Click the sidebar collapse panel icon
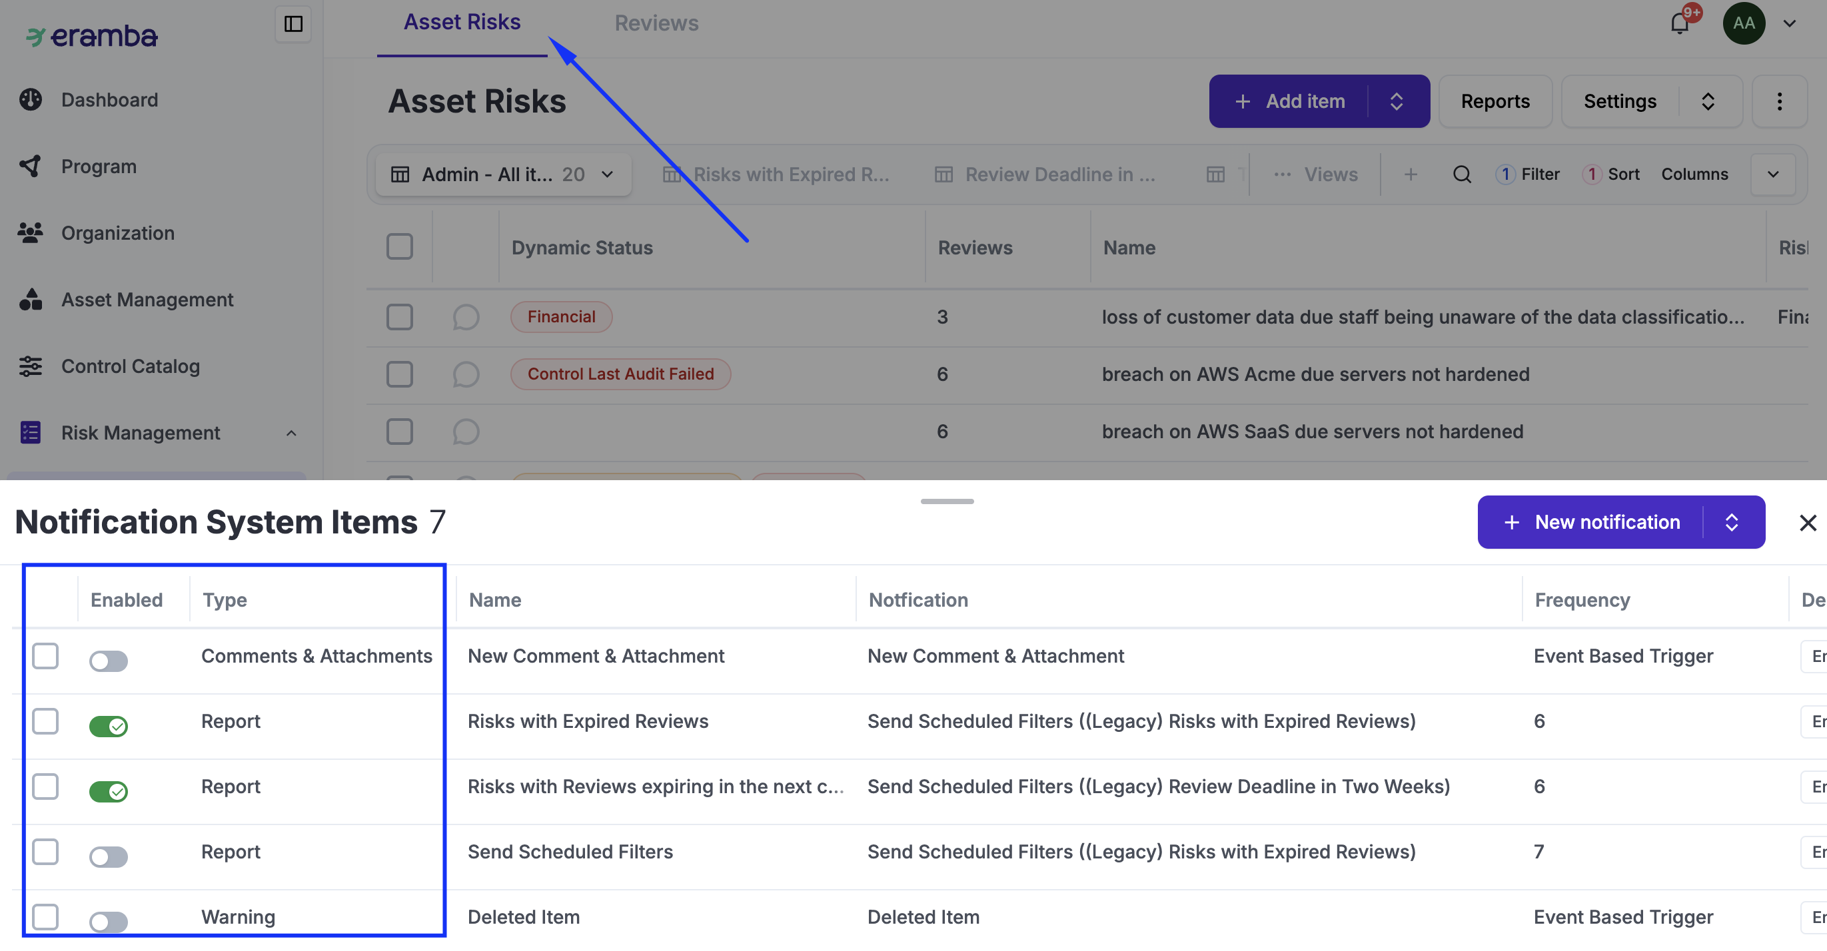Image resolution: width=1827 pixels, height=951 pixels. point(293,24)
